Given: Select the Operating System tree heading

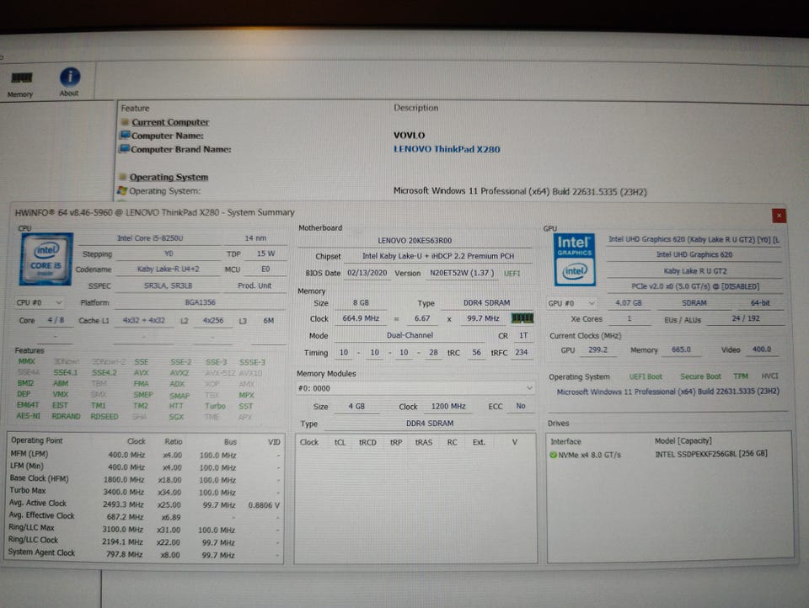Looking at the screenshot, I should point(169,177).
